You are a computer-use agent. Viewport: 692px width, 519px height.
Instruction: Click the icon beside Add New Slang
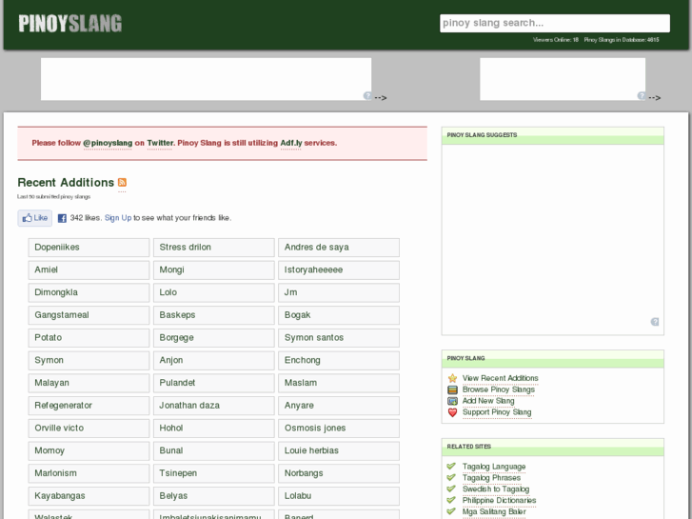click(x=452, y=401)
